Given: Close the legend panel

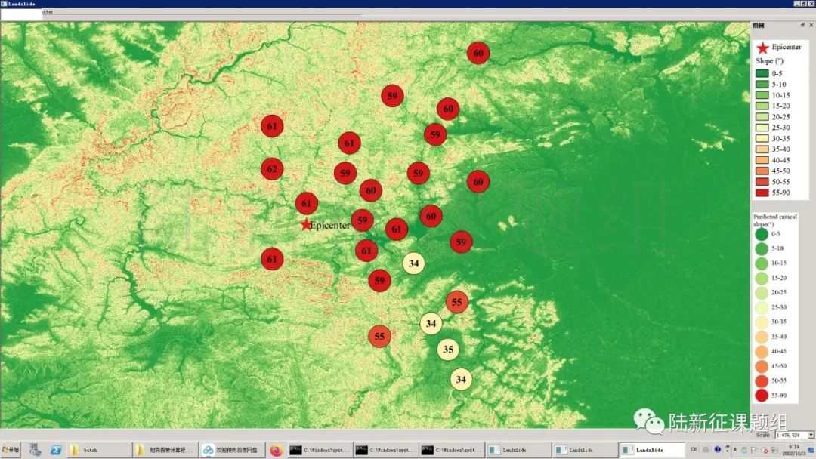Looking at the screenshot, I should click(811, 26).
